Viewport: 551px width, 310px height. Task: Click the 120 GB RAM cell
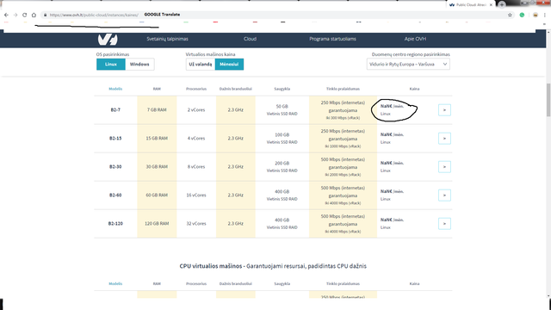click(157, 224)
